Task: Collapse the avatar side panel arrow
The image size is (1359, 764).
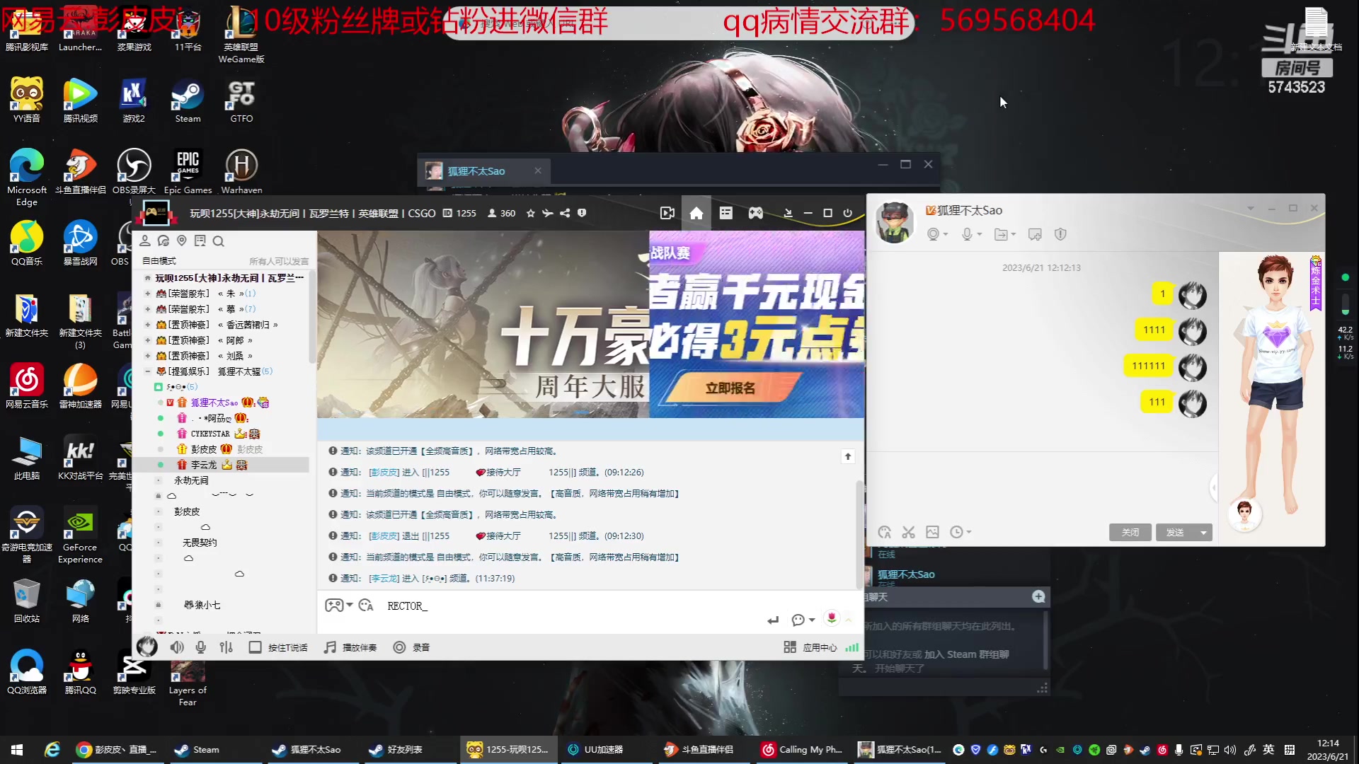Action: [x=1215, y=487]
